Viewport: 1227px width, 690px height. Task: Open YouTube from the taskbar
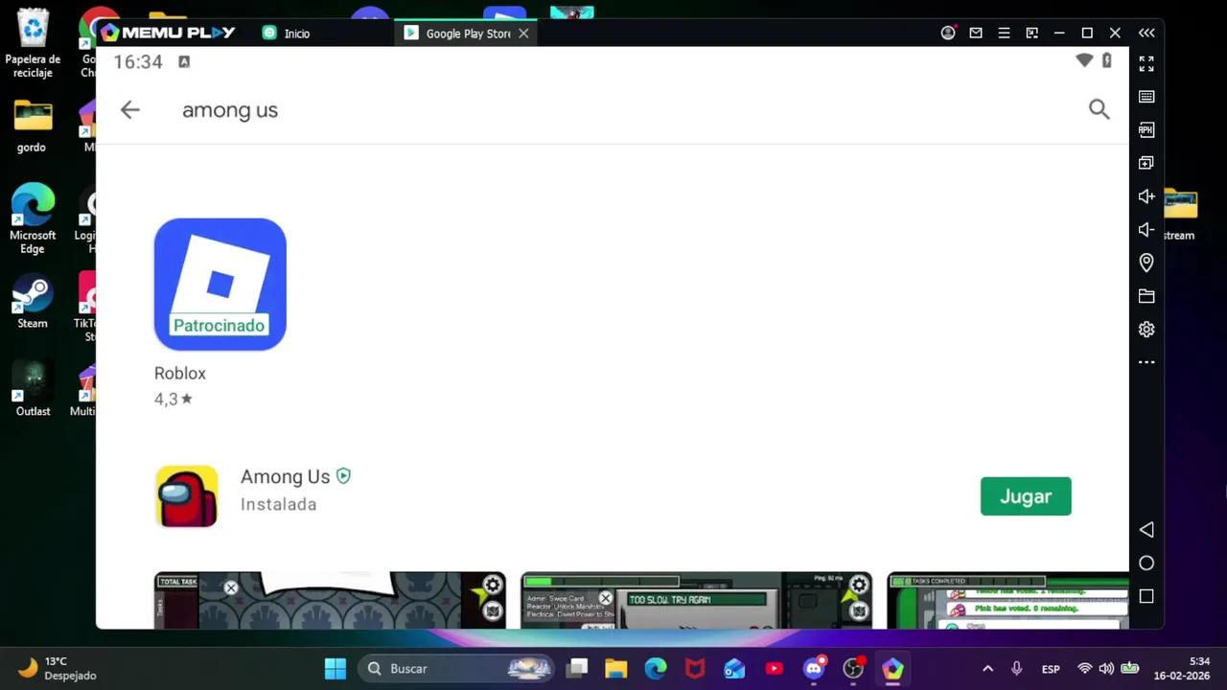pyautogui.click(x=774, y=669)
